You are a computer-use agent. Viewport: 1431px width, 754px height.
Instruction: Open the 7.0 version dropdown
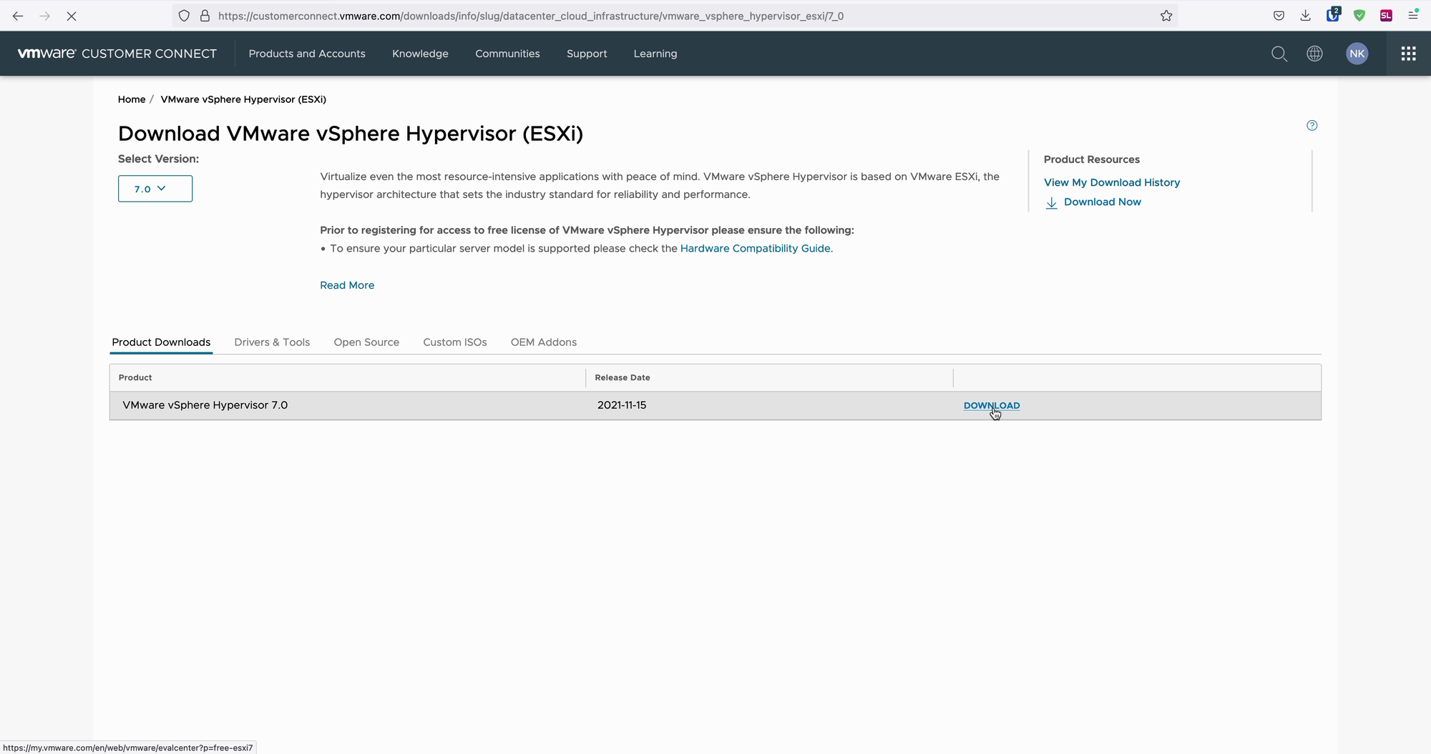[x=155, y=189]
